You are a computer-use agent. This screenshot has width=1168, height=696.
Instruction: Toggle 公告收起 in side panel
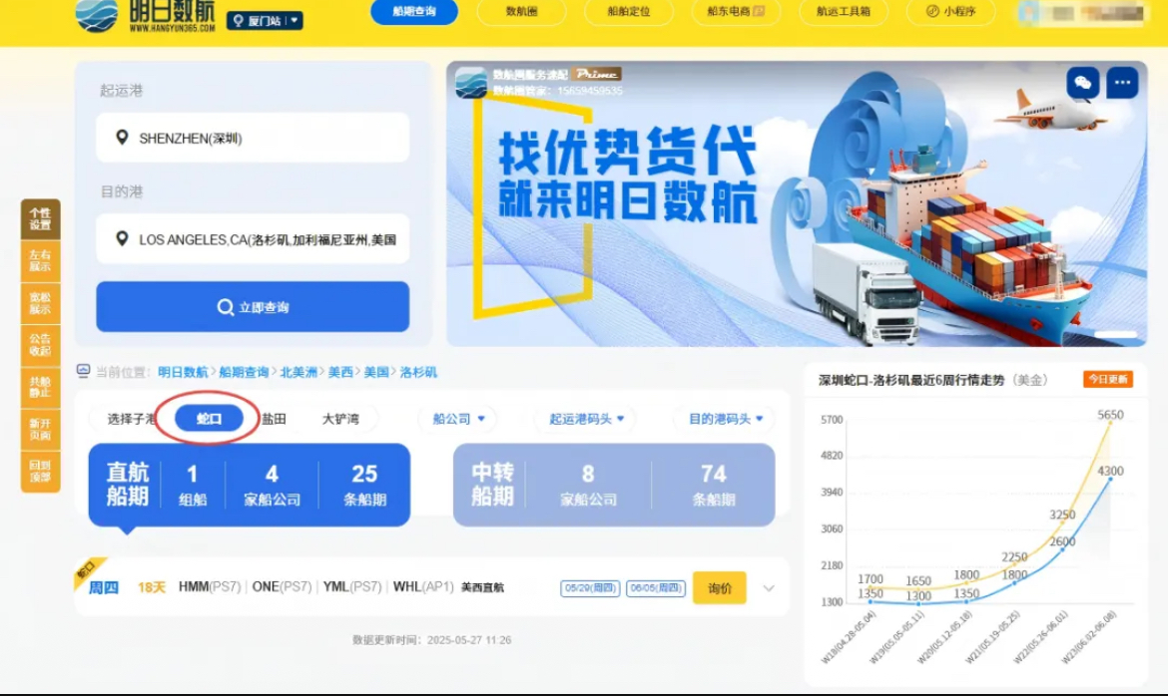pyautogui.click(x=40, y=345)
